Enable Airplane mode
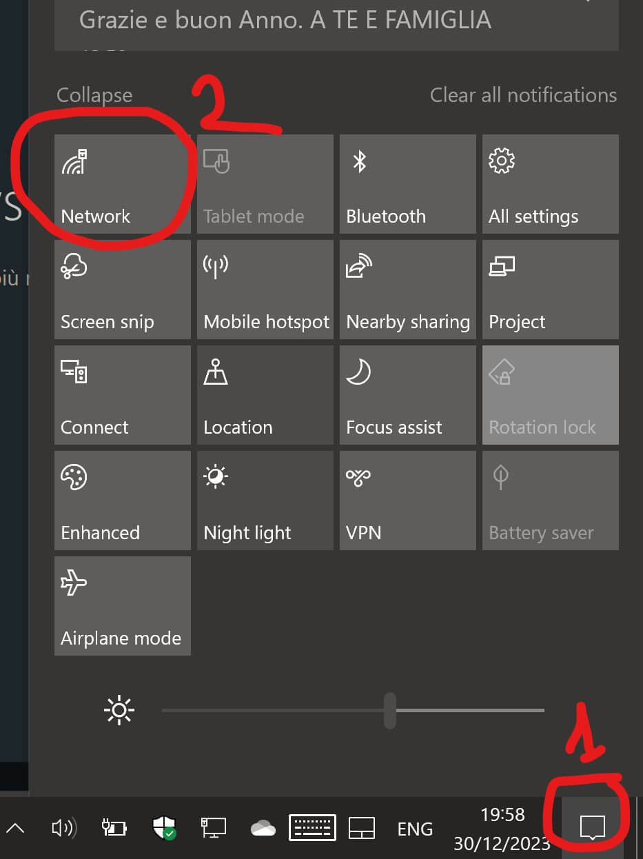643x859 pixels. [122, 606]
